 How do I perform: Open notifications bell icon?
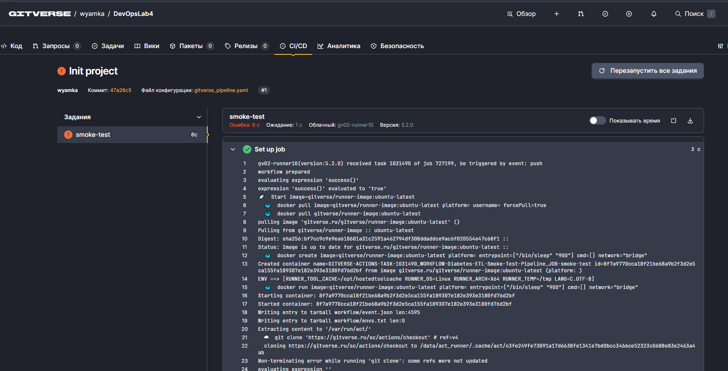(x=654, y=14)
